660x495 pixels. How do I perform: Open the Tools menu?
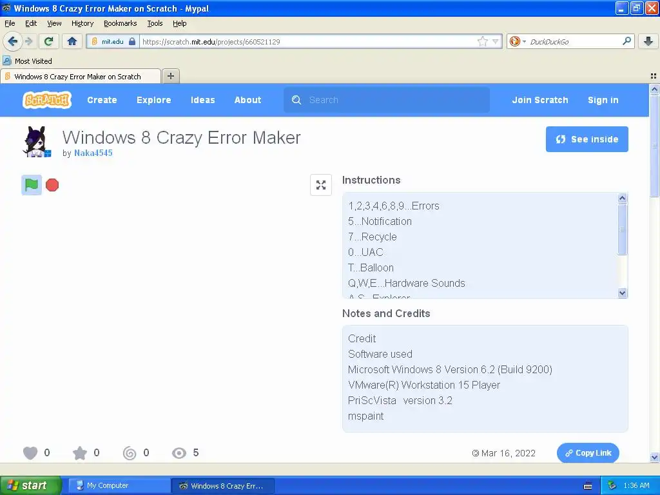tap(155, 23)
